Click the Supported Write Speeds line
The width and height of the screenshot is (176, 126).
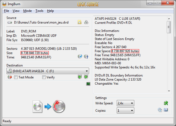(x=125, y=67)
